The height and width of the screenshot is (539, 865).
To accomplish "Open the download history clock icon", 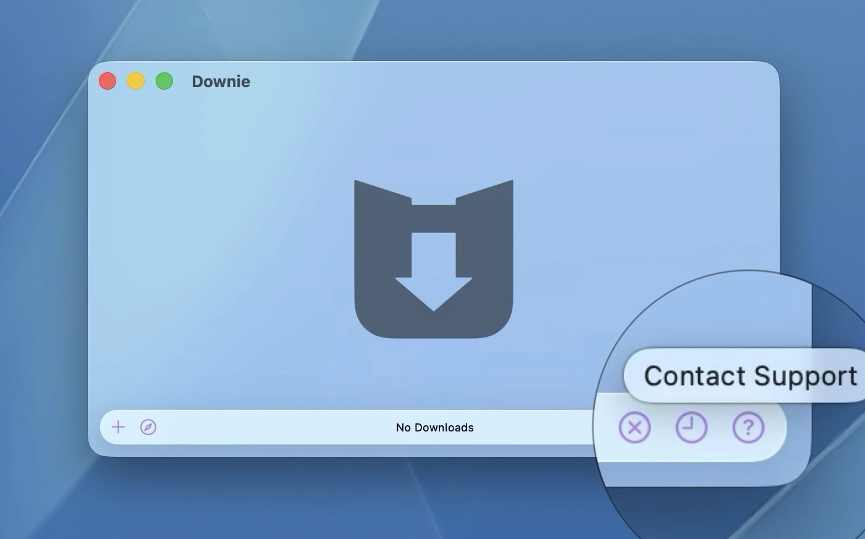I will pos(691,427).
